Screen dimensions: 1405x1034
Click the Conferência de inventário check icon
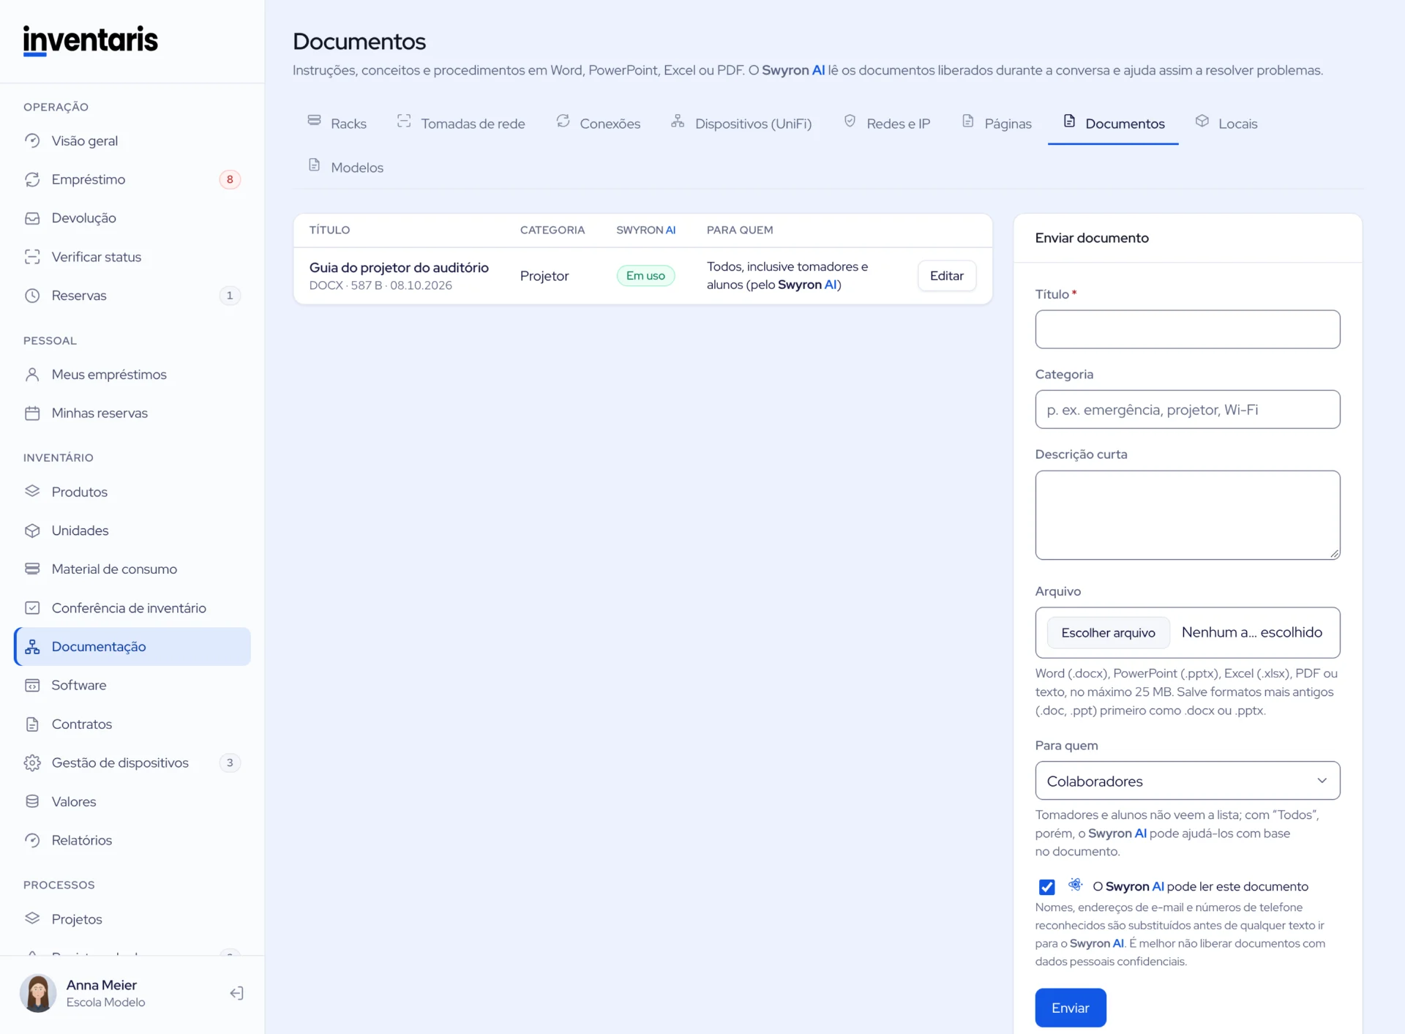tap(32, 608)
